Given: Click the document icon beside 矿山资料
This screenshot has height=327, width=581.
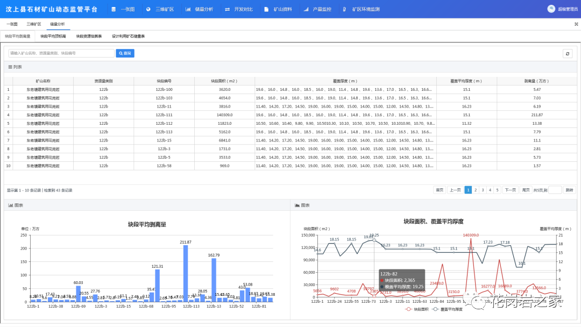Looking at the screenshot, I should click(x=266, y=9).
